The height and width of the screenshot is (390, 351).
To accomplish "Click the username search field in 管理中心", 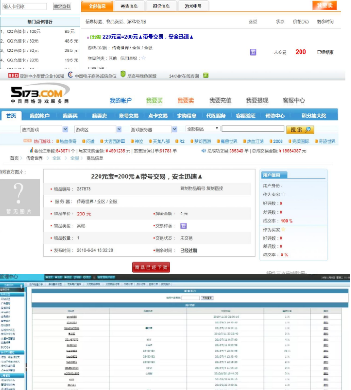I will (x=191, y=298).
